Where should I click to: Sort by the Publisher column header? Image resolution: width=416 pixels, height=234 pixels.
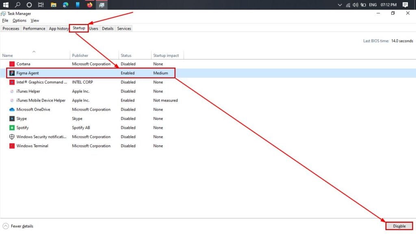(x=94, y=55)
